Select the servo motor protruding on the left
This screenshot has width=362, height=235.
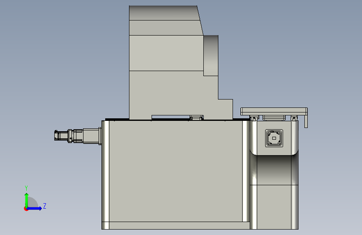78,136
